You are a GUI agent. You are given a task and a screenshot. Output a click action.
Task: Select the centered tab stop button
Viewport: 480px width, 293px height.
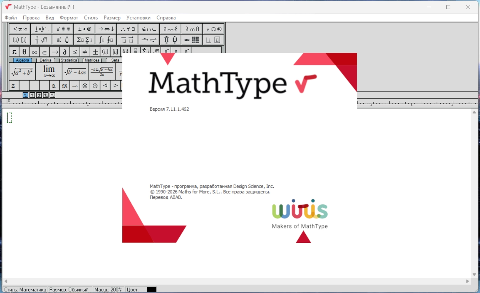click(x=32, y=95)
